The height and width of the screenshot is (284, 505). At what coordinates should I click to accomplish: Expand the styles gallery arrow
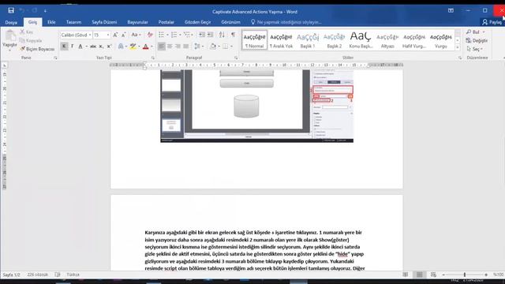click(458, 47)
